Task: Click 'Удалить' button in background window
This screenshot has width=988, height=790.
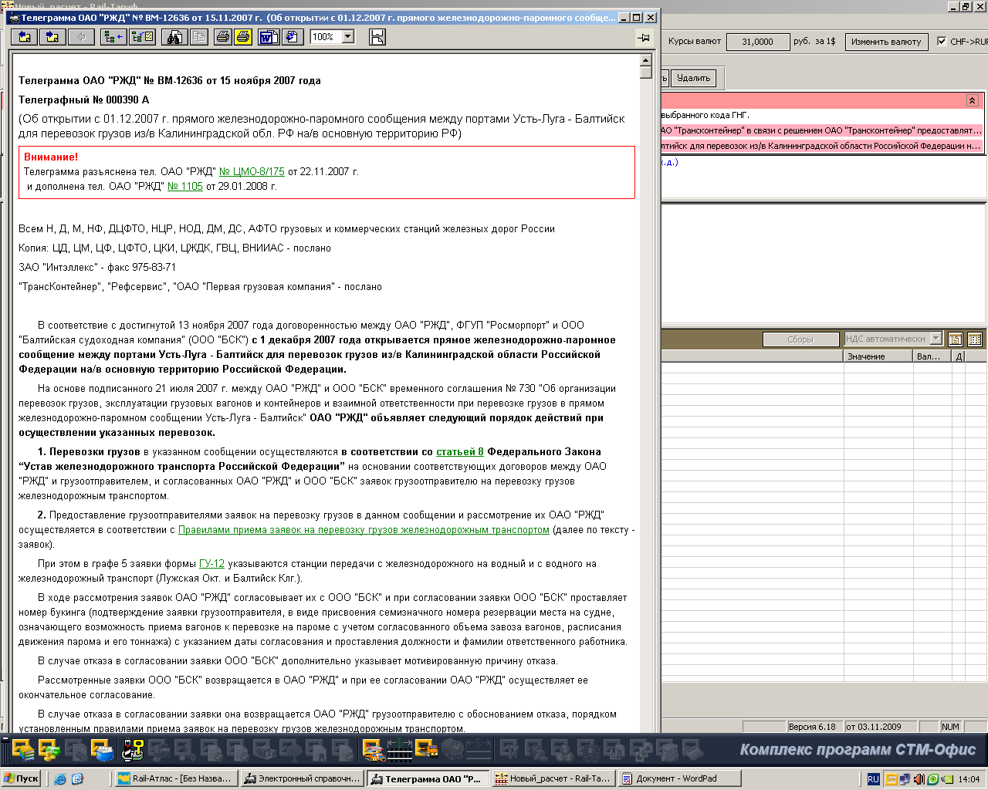Action: [x=693, y=78]
